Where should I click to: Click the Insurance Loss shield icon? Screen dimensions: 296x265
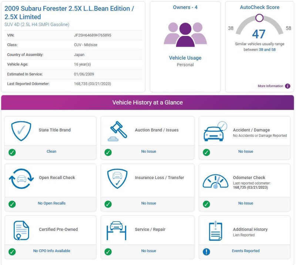tap(117, 178)
